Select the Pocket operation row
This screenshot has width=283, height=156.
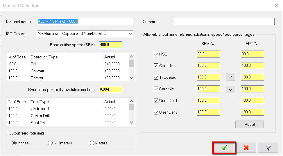point(67,78)
